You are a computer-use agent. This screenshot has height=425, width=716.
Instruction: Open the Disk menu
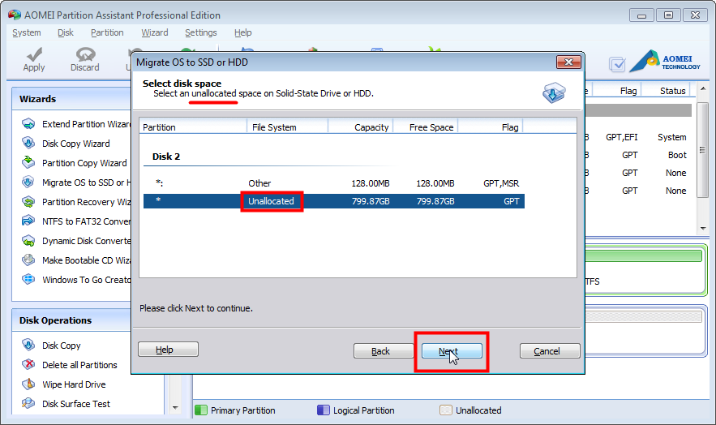point(66,33)
